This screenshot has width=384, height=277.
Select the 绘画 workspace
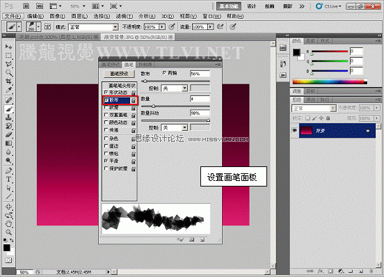point(269,6)
